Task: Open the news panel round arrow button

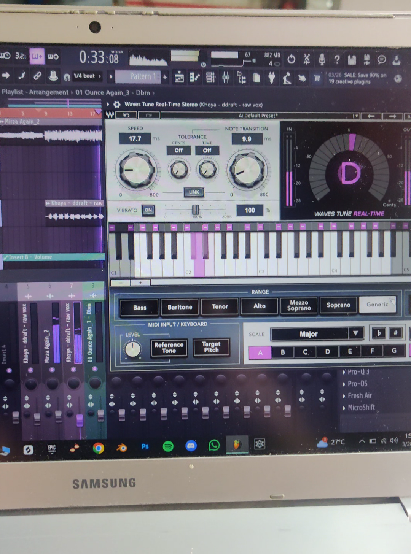Action: click(398, 79)
